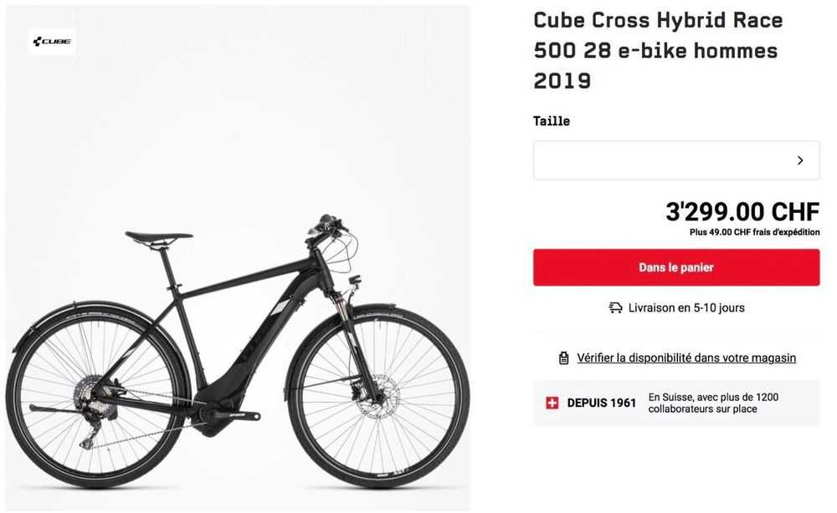Click the Swiss flag icon

point(552,403)
